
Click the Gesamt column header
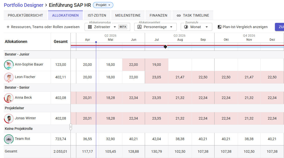pyautogui.click(x=61, y=42)
